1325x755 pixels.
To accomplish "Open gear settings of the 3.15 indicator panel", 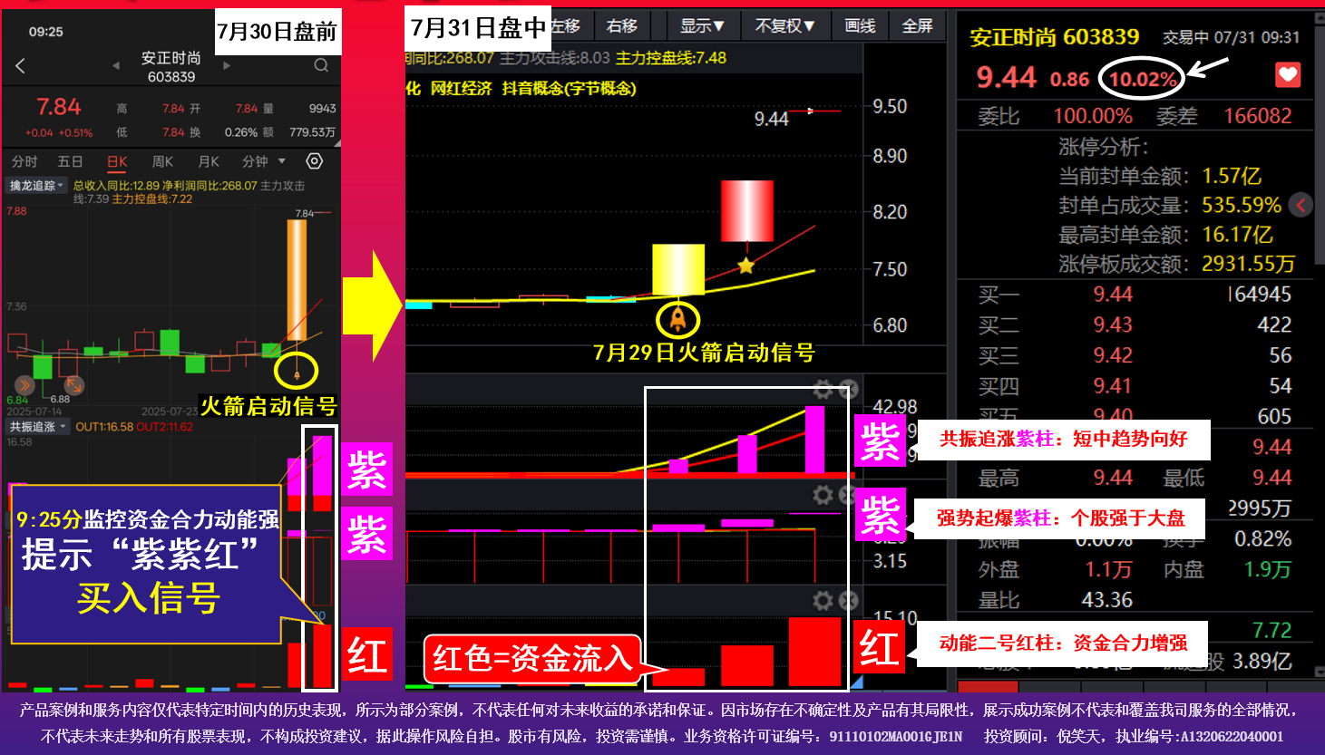I will (x=823, y=495).
